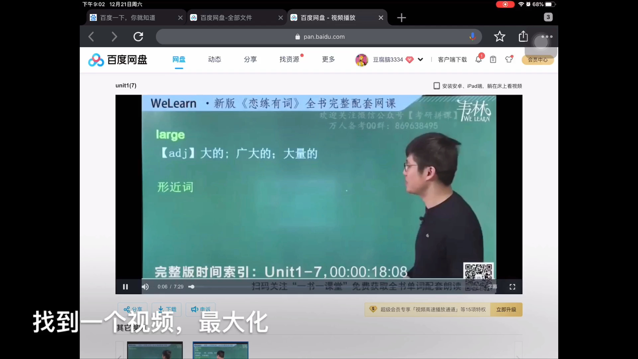The width and height of the screenshot is (638, 359).
Task: Click username 豆腐脑3334
Action: [x=388, y=60]
